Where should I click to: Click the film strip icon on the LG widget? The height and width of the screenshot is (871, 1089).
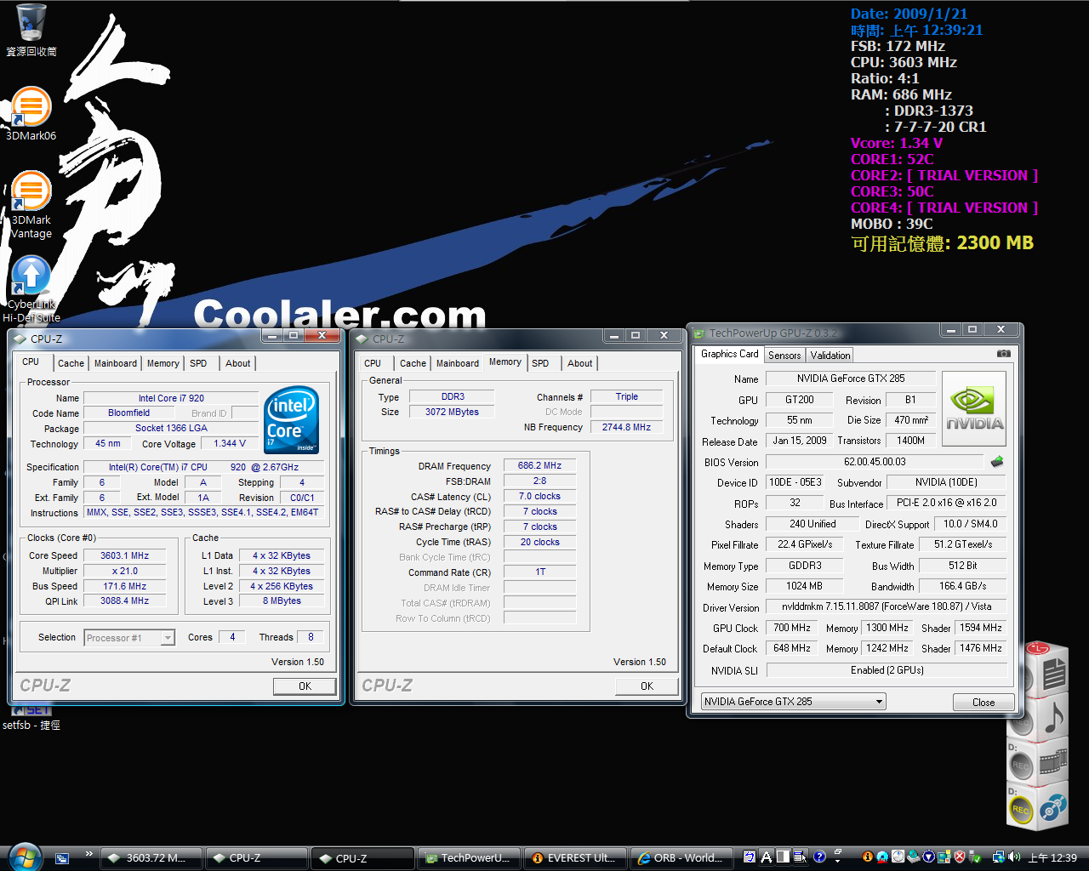1053,760
